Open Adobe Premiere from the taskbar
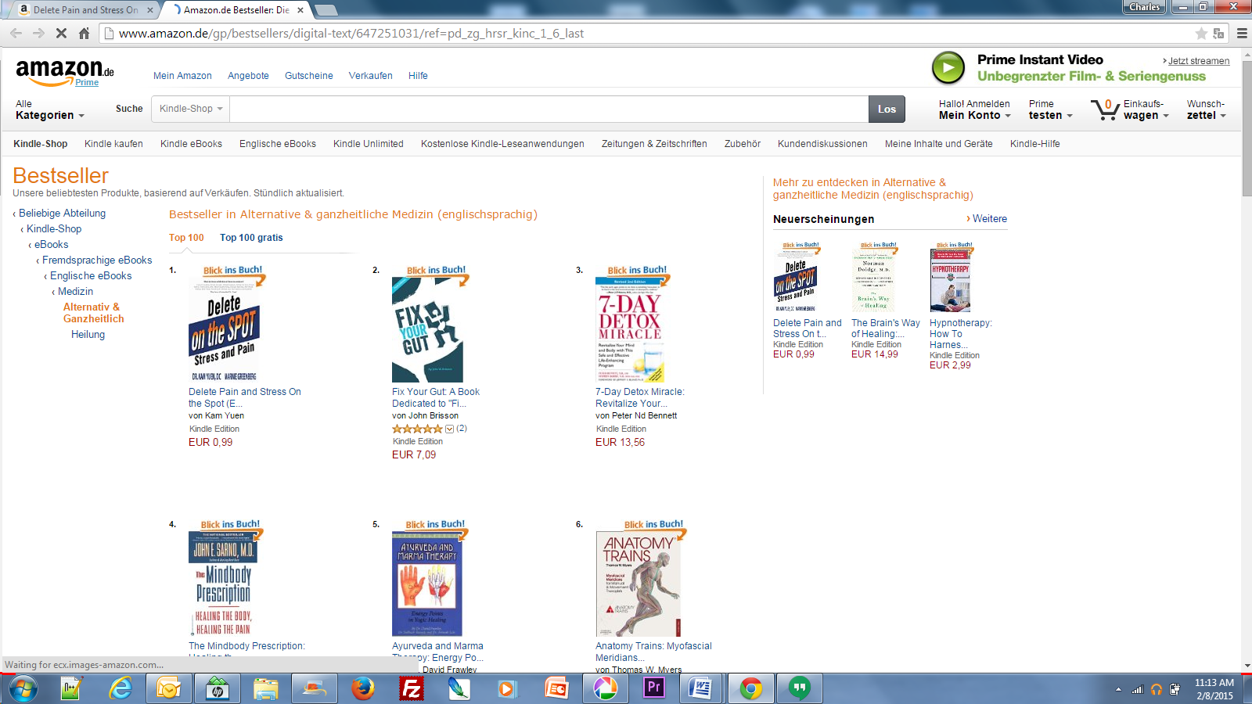This screenshot has width=1252, height=704. [x=653, y=688]
